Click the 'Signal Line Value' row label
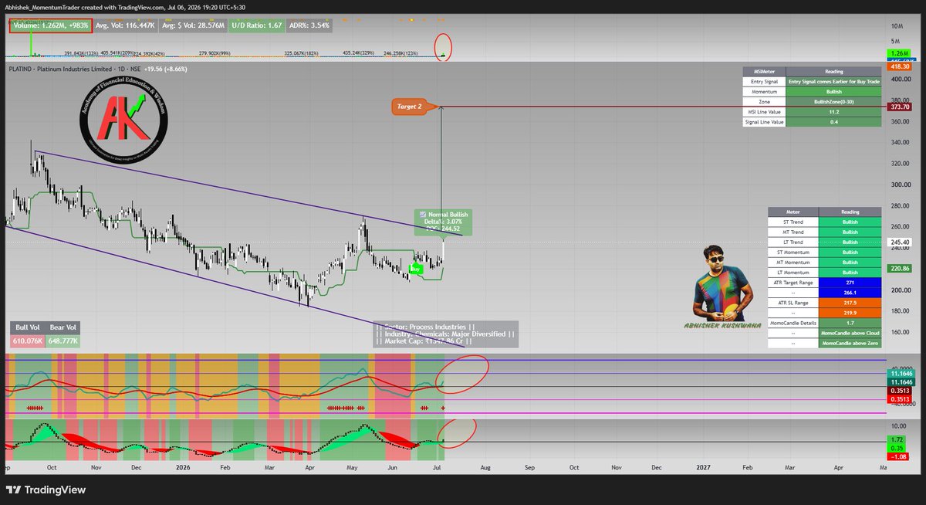This screenshot has width=926, height=505. 763,122
